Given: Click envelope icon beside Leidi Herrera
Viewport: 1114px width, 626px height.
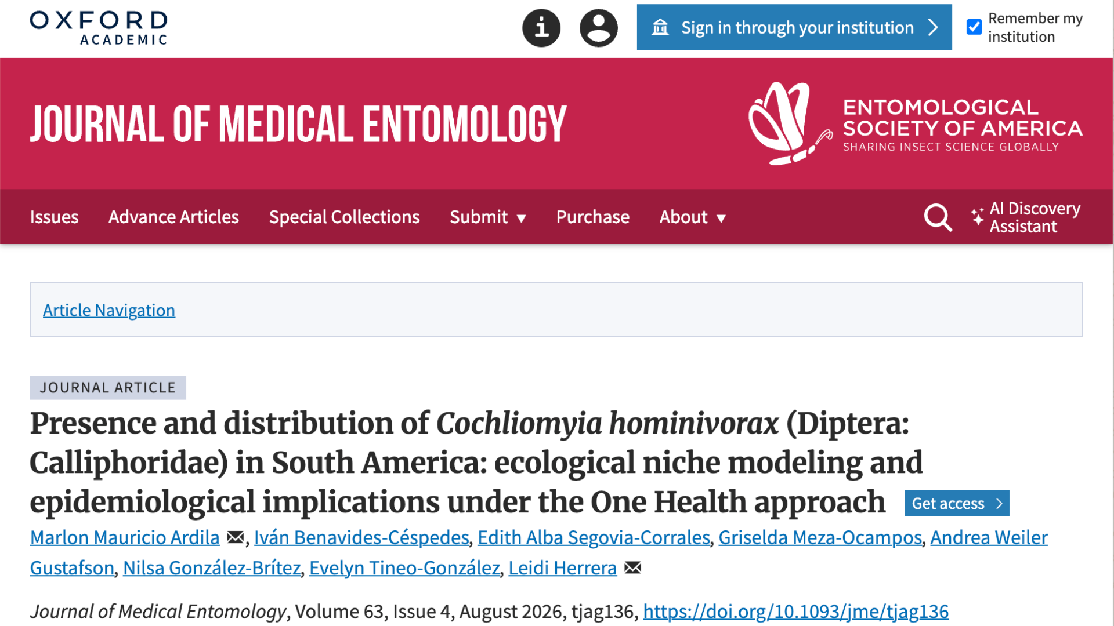Looking at the screenshot, I should [632, 567].
